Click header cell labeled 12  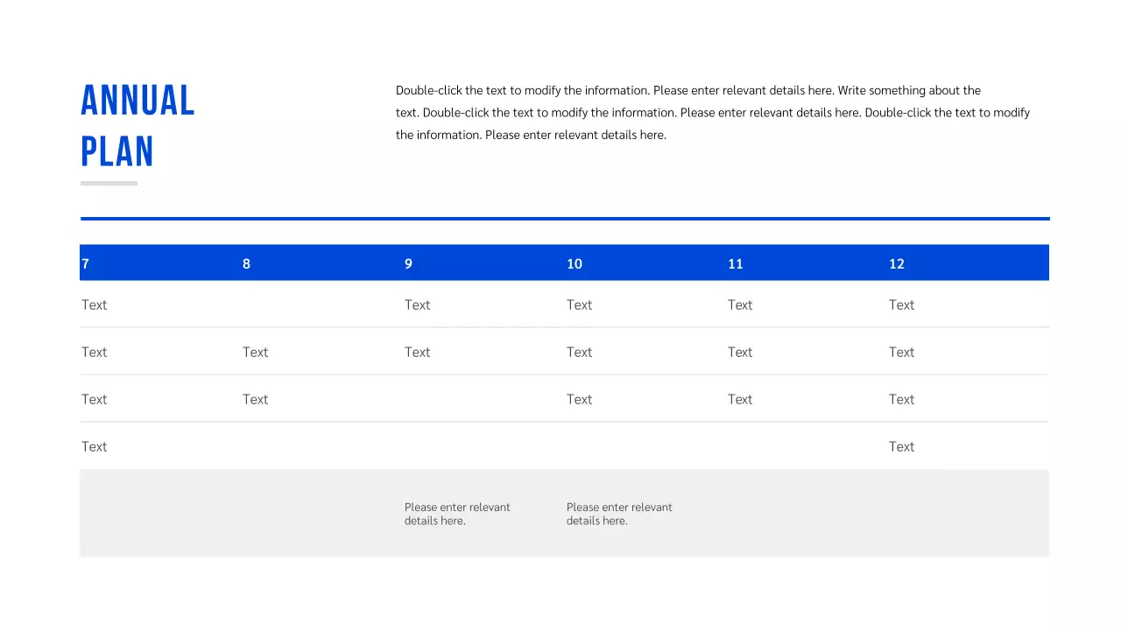click(897, 263)
